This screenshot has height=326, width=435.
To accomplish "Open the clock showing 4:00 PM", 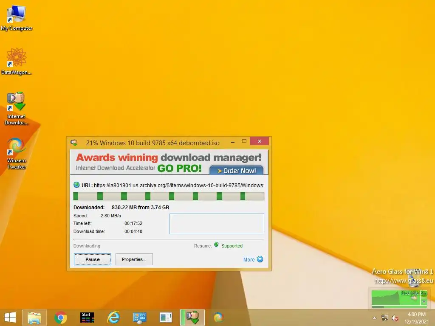I will point(416,318).
